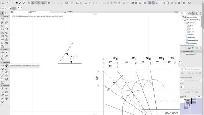Select the Wall tool in Planung section
This screenshot has height=115, width=204.
point(2,19)
